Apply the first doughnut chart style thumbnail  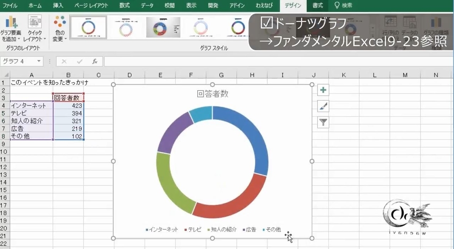coord(88,27)
